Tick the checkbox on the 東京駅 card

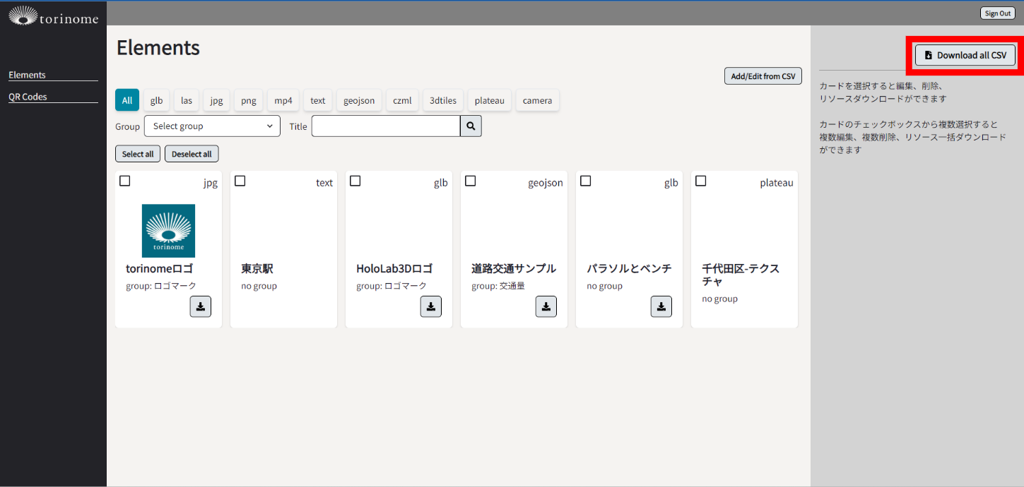[240, 181]
